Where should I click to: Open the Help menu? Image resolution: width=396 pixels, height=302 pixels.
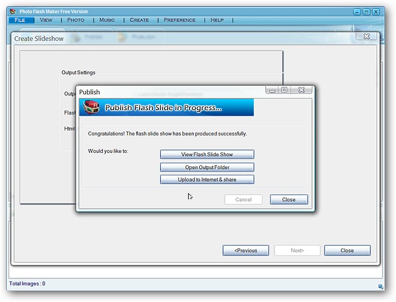pos(217,20)
